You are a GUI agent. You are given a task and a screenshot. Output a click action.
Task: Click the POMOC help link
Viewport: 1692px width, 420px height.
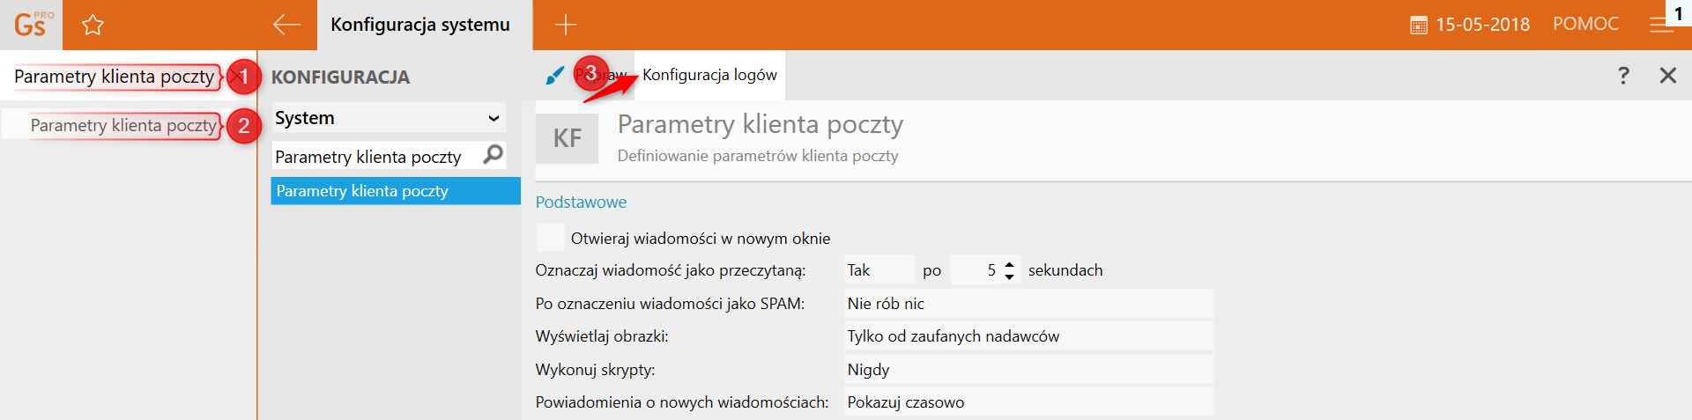coord(1585,25)
